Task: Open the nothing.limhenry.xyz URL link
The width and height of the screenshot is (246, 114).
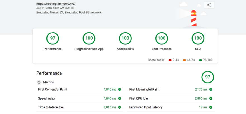Action: 56,4
